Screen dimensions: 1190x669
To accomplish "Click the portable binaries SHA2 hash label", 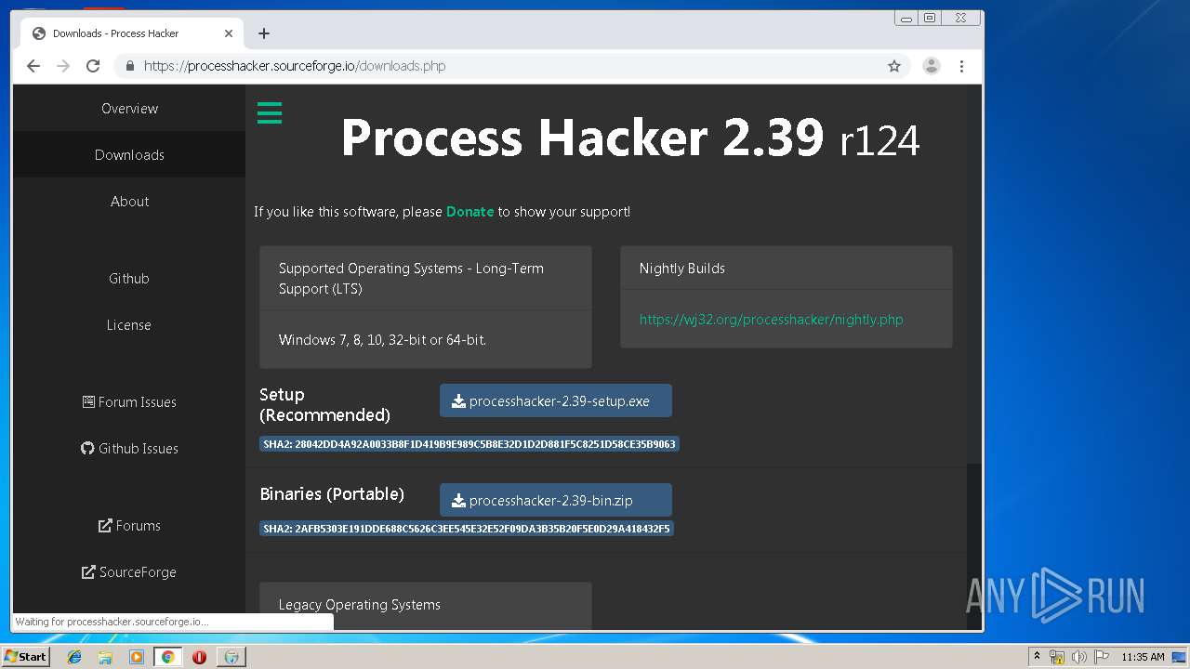I will [x=466, y=529].
